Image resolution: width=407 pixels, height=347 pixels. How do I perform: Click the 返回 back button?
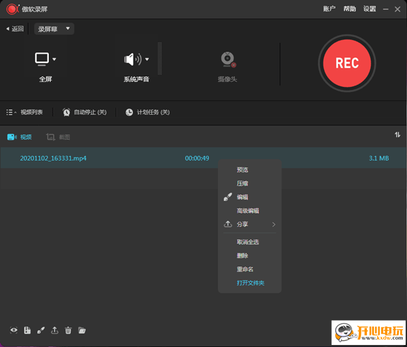[15, 28]
